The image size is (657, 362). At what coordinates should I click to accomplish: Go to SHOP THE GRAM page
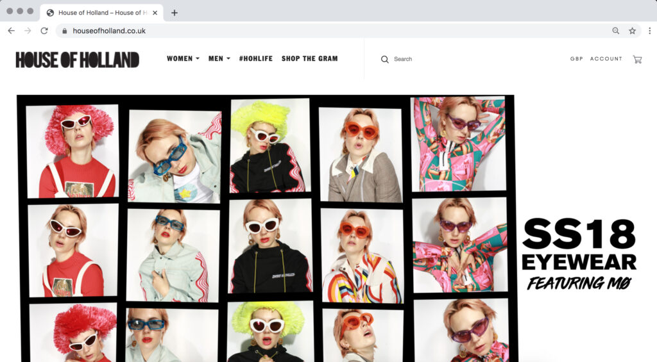tap(309, 59)
